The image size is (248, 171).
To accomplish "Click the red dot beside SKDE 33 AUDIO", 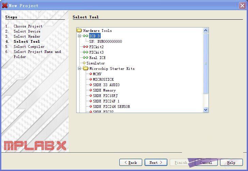I will point(90,85).
